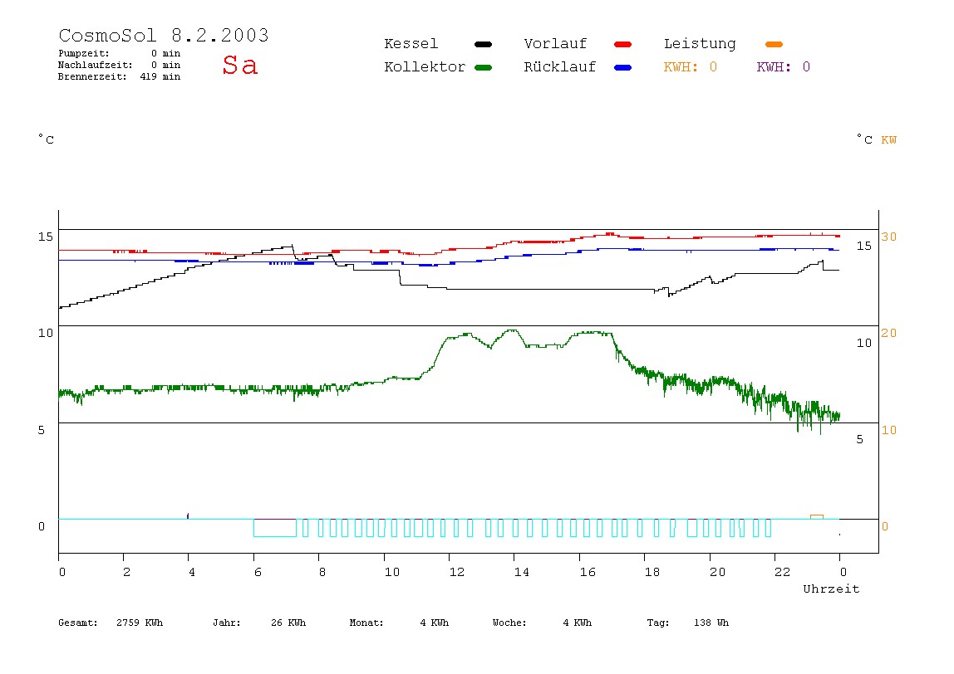Click the 'Brennerzeit:' label
This screenshot has height=674, width=954.
pyautogui.click(x=92, y=76)
